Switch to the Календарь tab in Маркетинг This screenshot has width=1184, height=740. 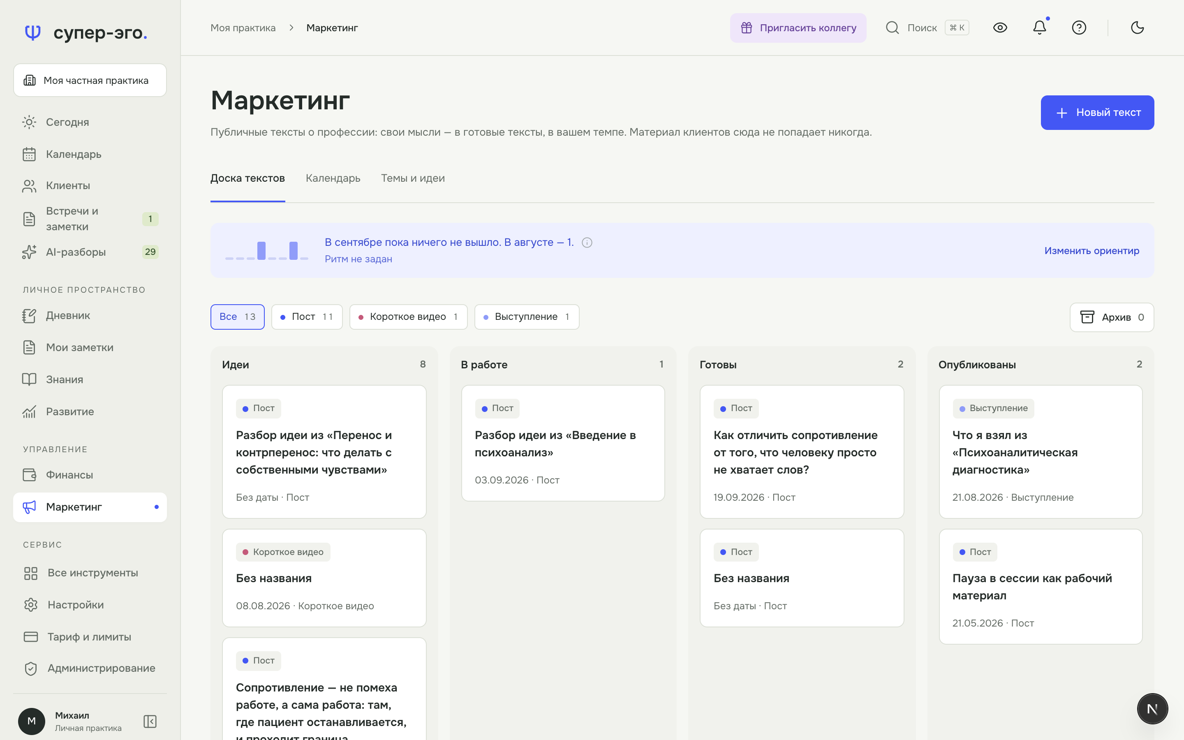point(333,178)
